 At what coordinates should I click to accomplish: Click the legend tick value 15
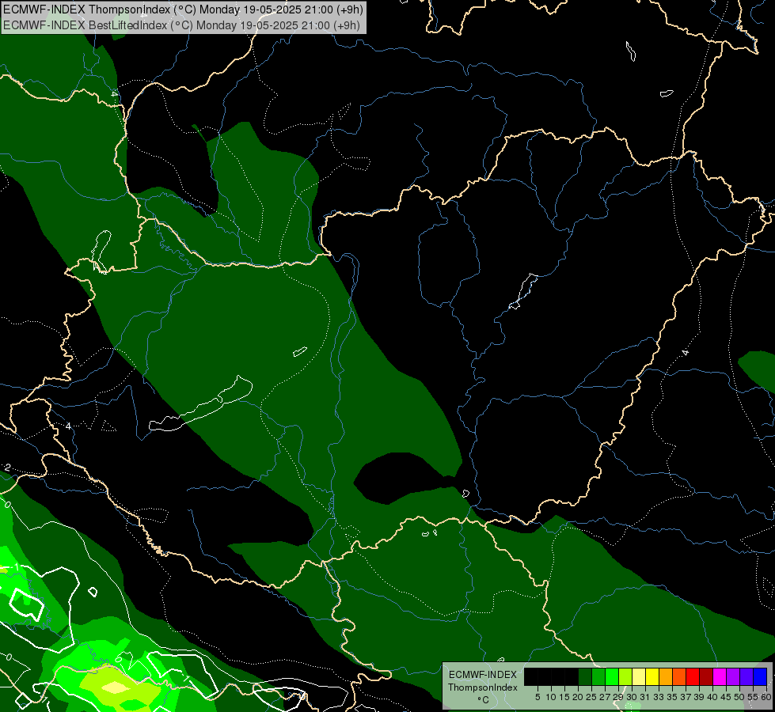point(564,697)
